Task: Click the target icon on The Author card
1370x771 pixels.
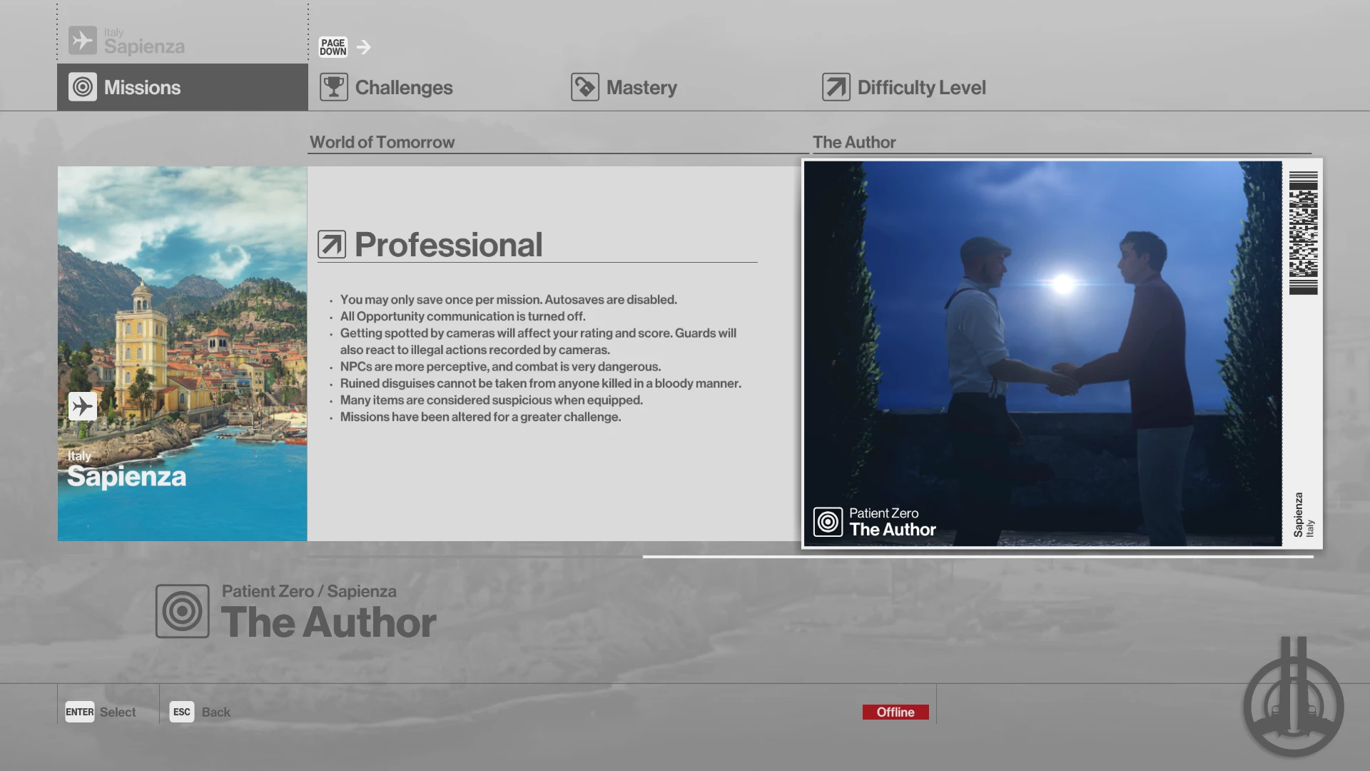Action: [x=828, y=522]
